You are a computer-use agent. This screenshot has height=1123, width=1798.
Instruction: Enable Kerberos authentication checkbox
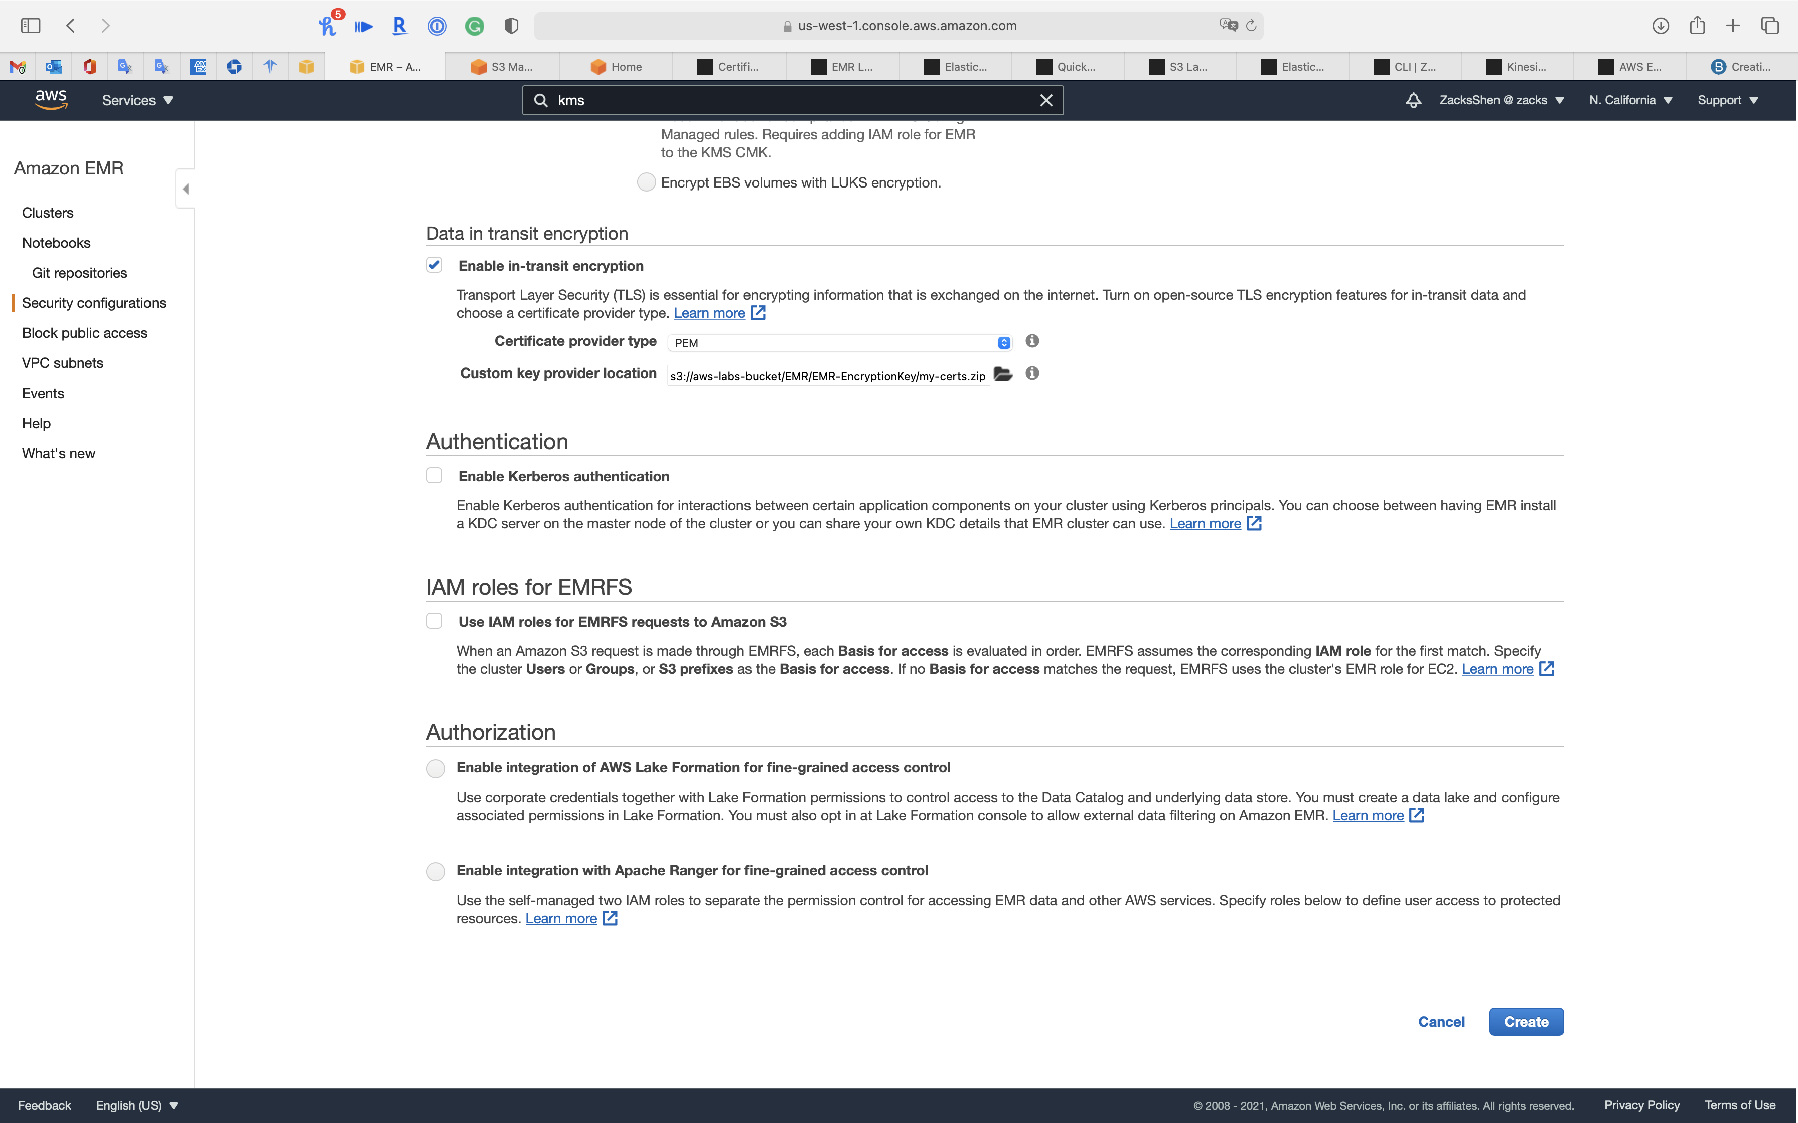coord(434,475)
